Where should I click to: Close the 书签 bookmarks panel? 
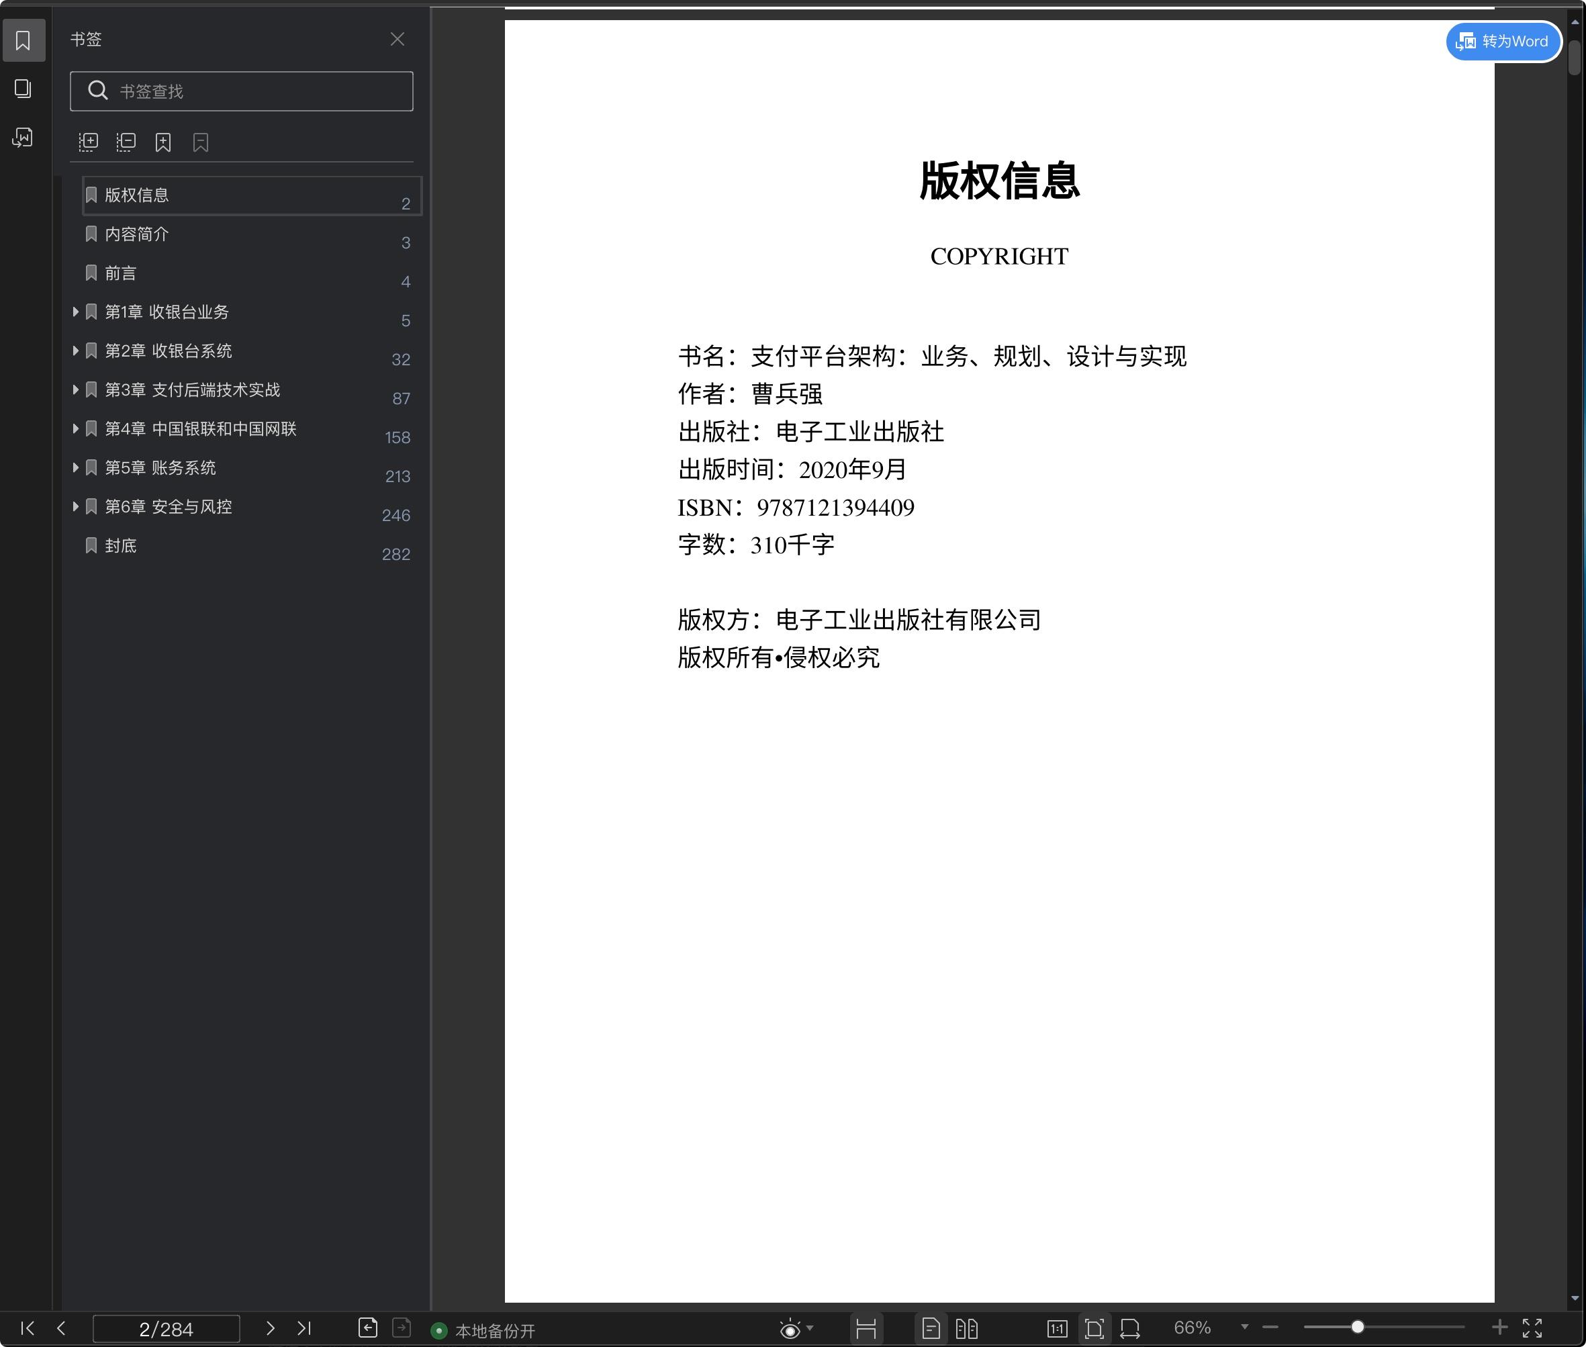coord(397,39)
